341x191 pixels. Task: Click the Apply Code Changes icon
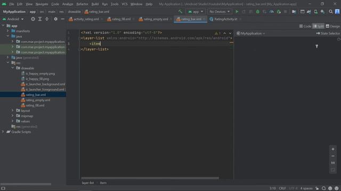click(x=251, y=12)
